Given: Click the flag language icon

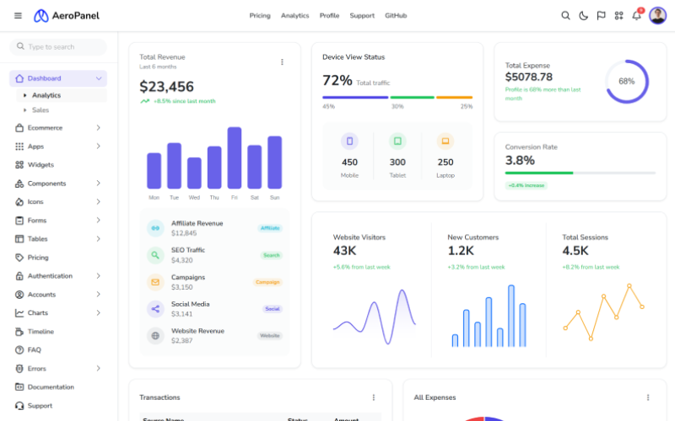Looking at the screenshot, I should 601,15.
